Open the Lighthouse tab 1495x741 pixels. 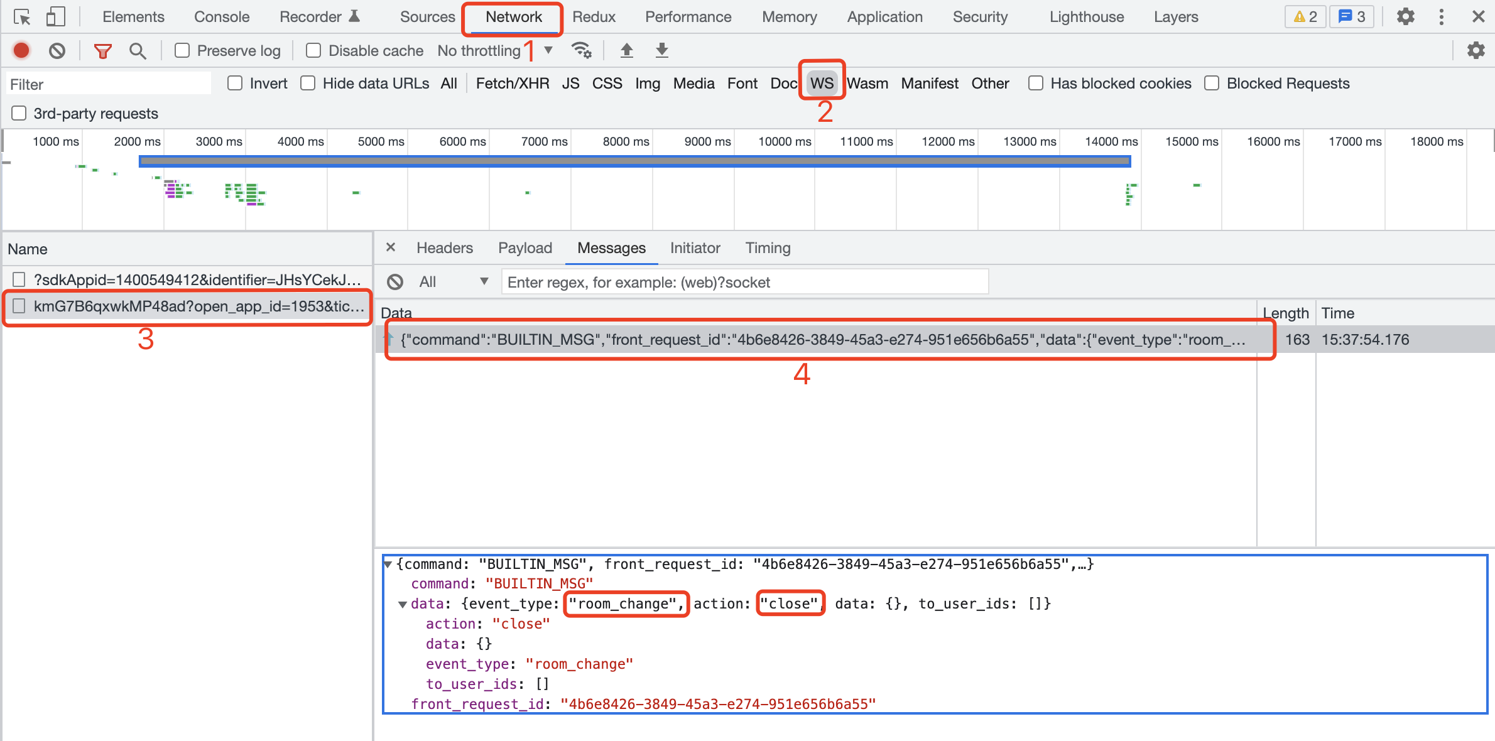pyautogui.click(x=1087, y=17)
